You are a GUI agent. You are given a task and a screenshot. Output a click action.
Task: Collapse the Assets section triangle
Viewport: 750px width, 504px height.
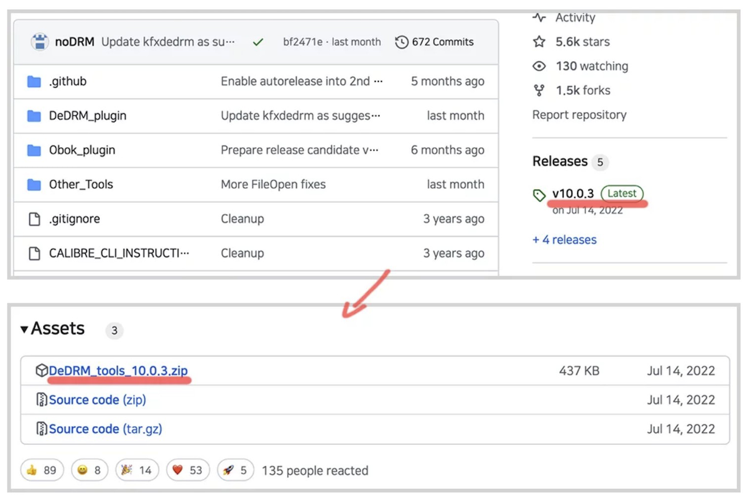pyautogui.click(x=24, y=329)
